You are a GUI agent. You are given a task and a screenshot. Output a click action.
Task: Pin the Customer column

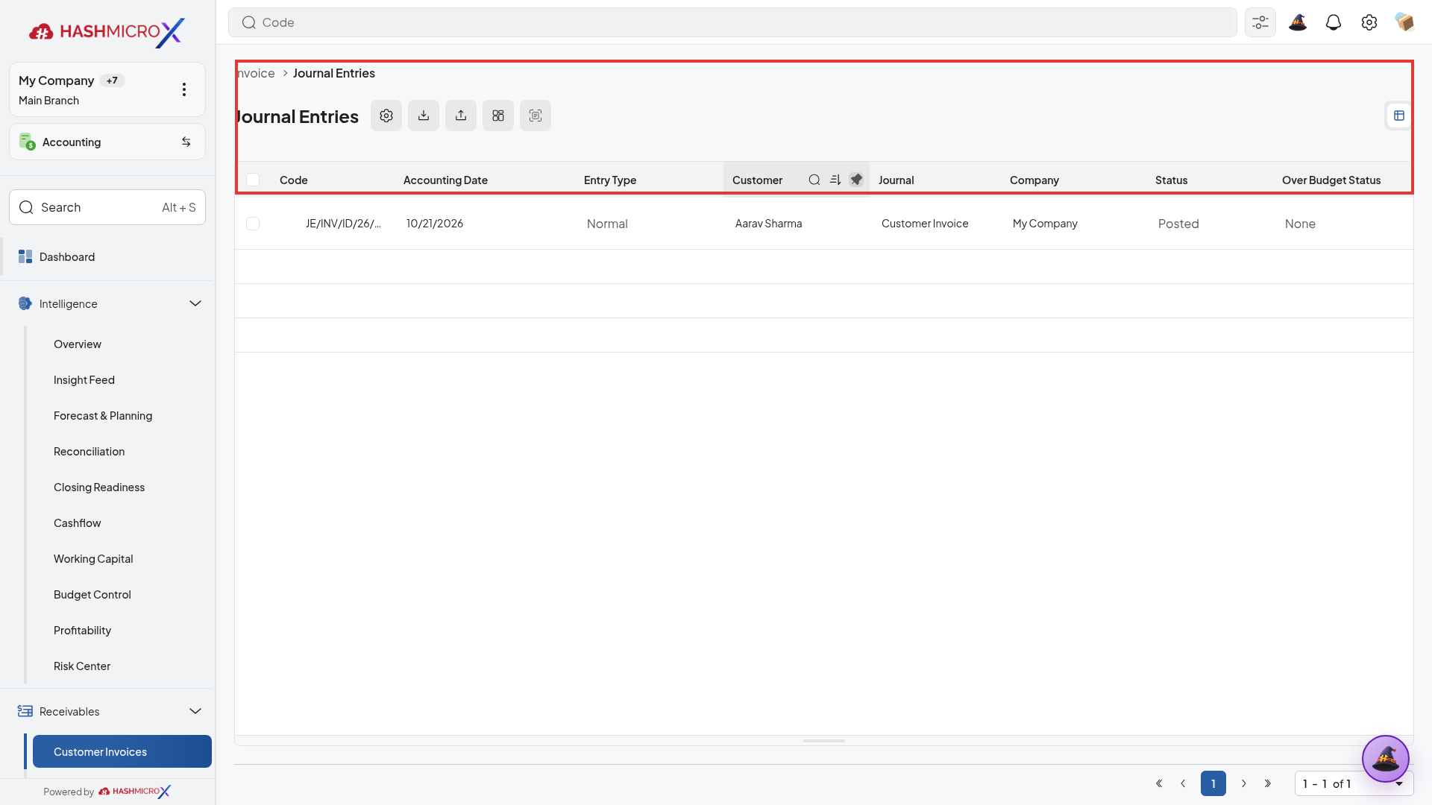coord(856,180)
